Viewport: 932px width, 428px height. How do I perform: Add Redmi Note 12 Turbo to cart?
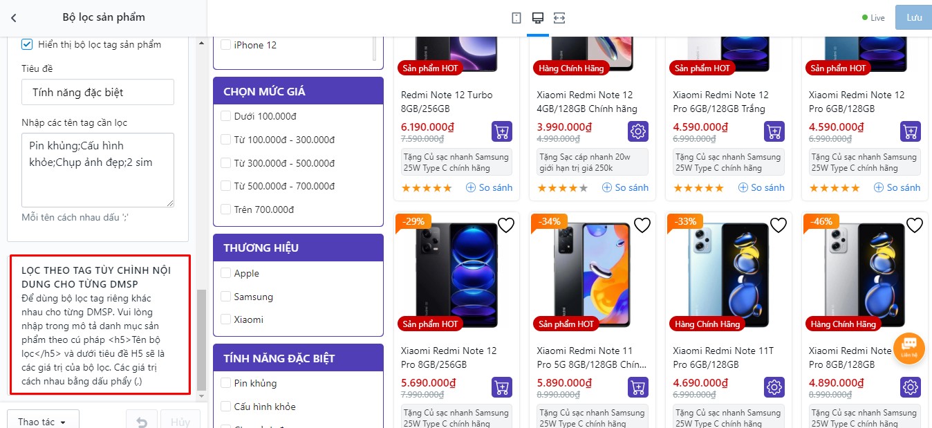point(502,131)
